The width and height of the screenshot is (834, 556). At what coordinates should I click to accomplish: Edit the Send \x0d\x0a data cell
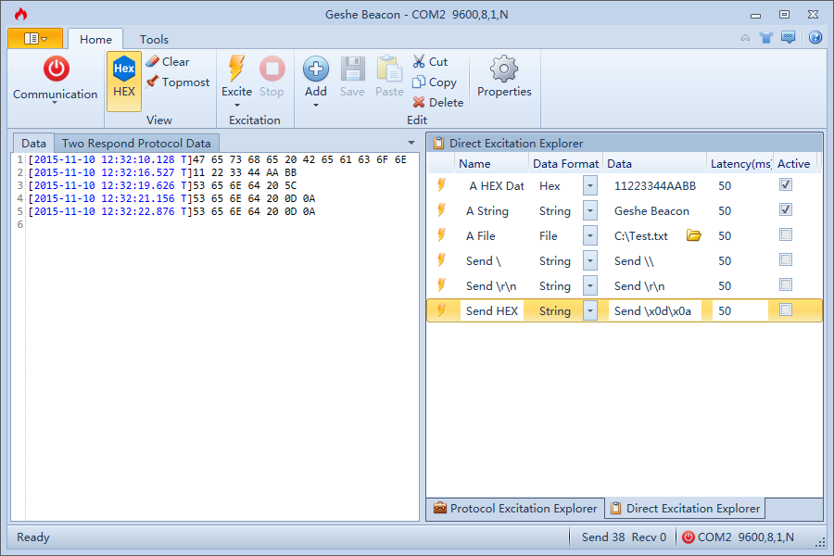655,310
